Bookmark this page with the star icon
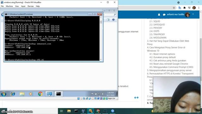 [x=174, y=8]
